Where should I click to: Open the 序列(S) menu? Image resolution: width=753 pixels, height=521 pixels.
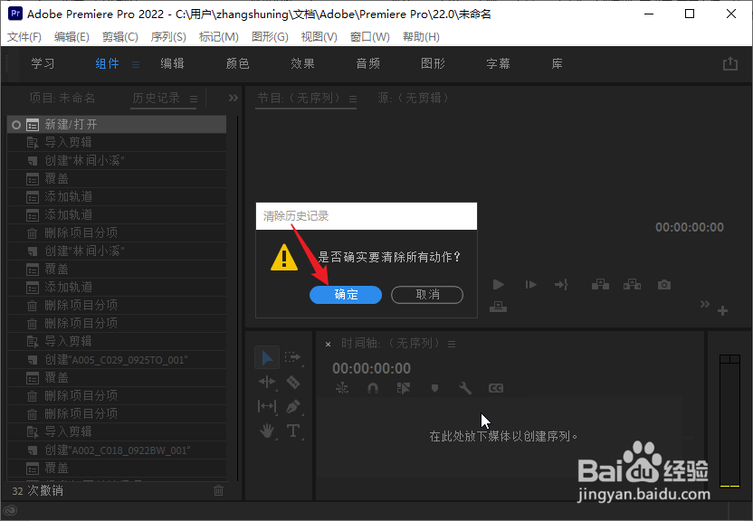point(168,37)
